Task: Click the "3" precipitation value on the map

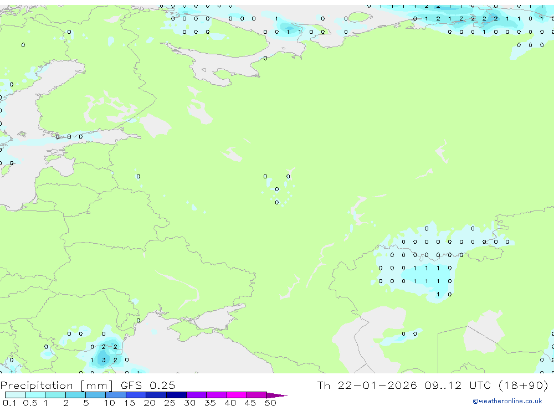Action: coord(104,360)
